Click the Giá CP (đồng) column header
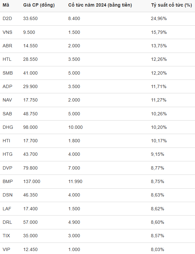Screen dimensions: 195x254 point(39,5)
